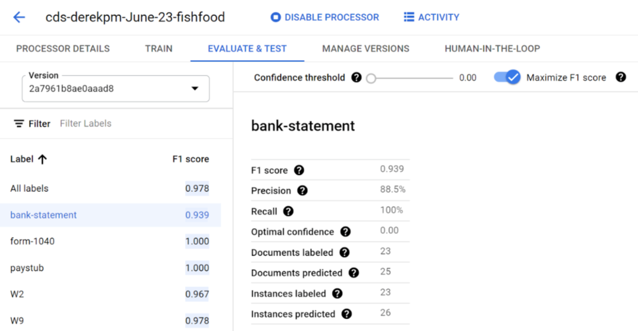Switch to Processor Details tab
Viewport: 638px width, 331px height.
[63, 48]
